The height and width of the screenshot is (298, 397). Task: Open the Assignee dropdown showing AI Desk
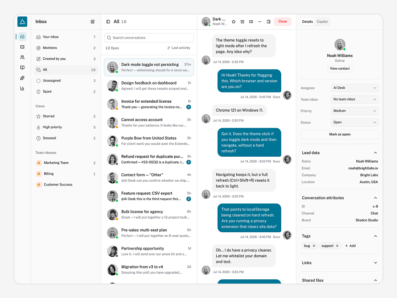point(355,88)
